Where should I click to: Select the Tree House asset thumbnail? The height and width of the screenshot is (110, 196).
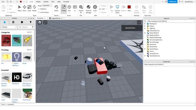[x=27, y=94]
